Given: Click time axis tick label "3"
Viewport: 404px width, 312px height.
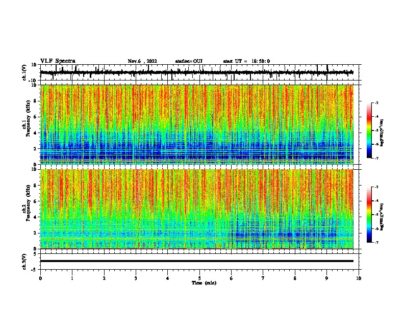Looking at the screenshot, I should point(136,278).
